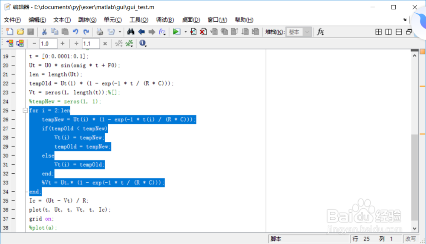Open the 文件(F) menu

pos(12,20)
